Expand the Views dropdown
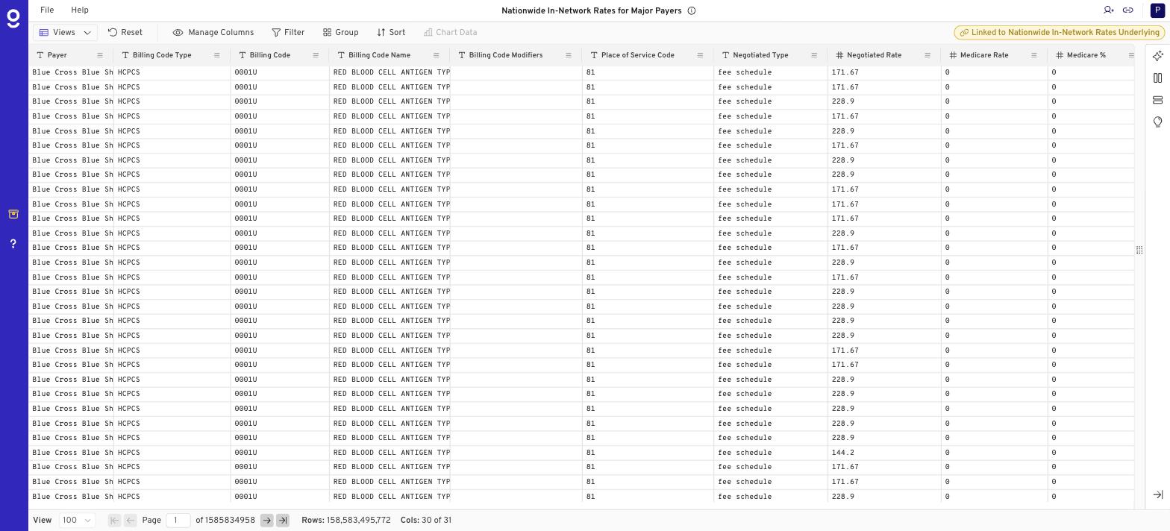The height and width of the screenshot is (531, 1170). [65, 33]
